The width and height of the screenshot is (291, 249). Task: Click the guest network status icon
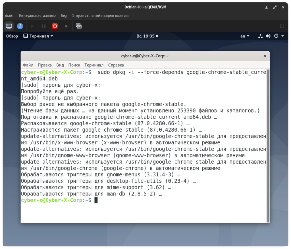260,36
